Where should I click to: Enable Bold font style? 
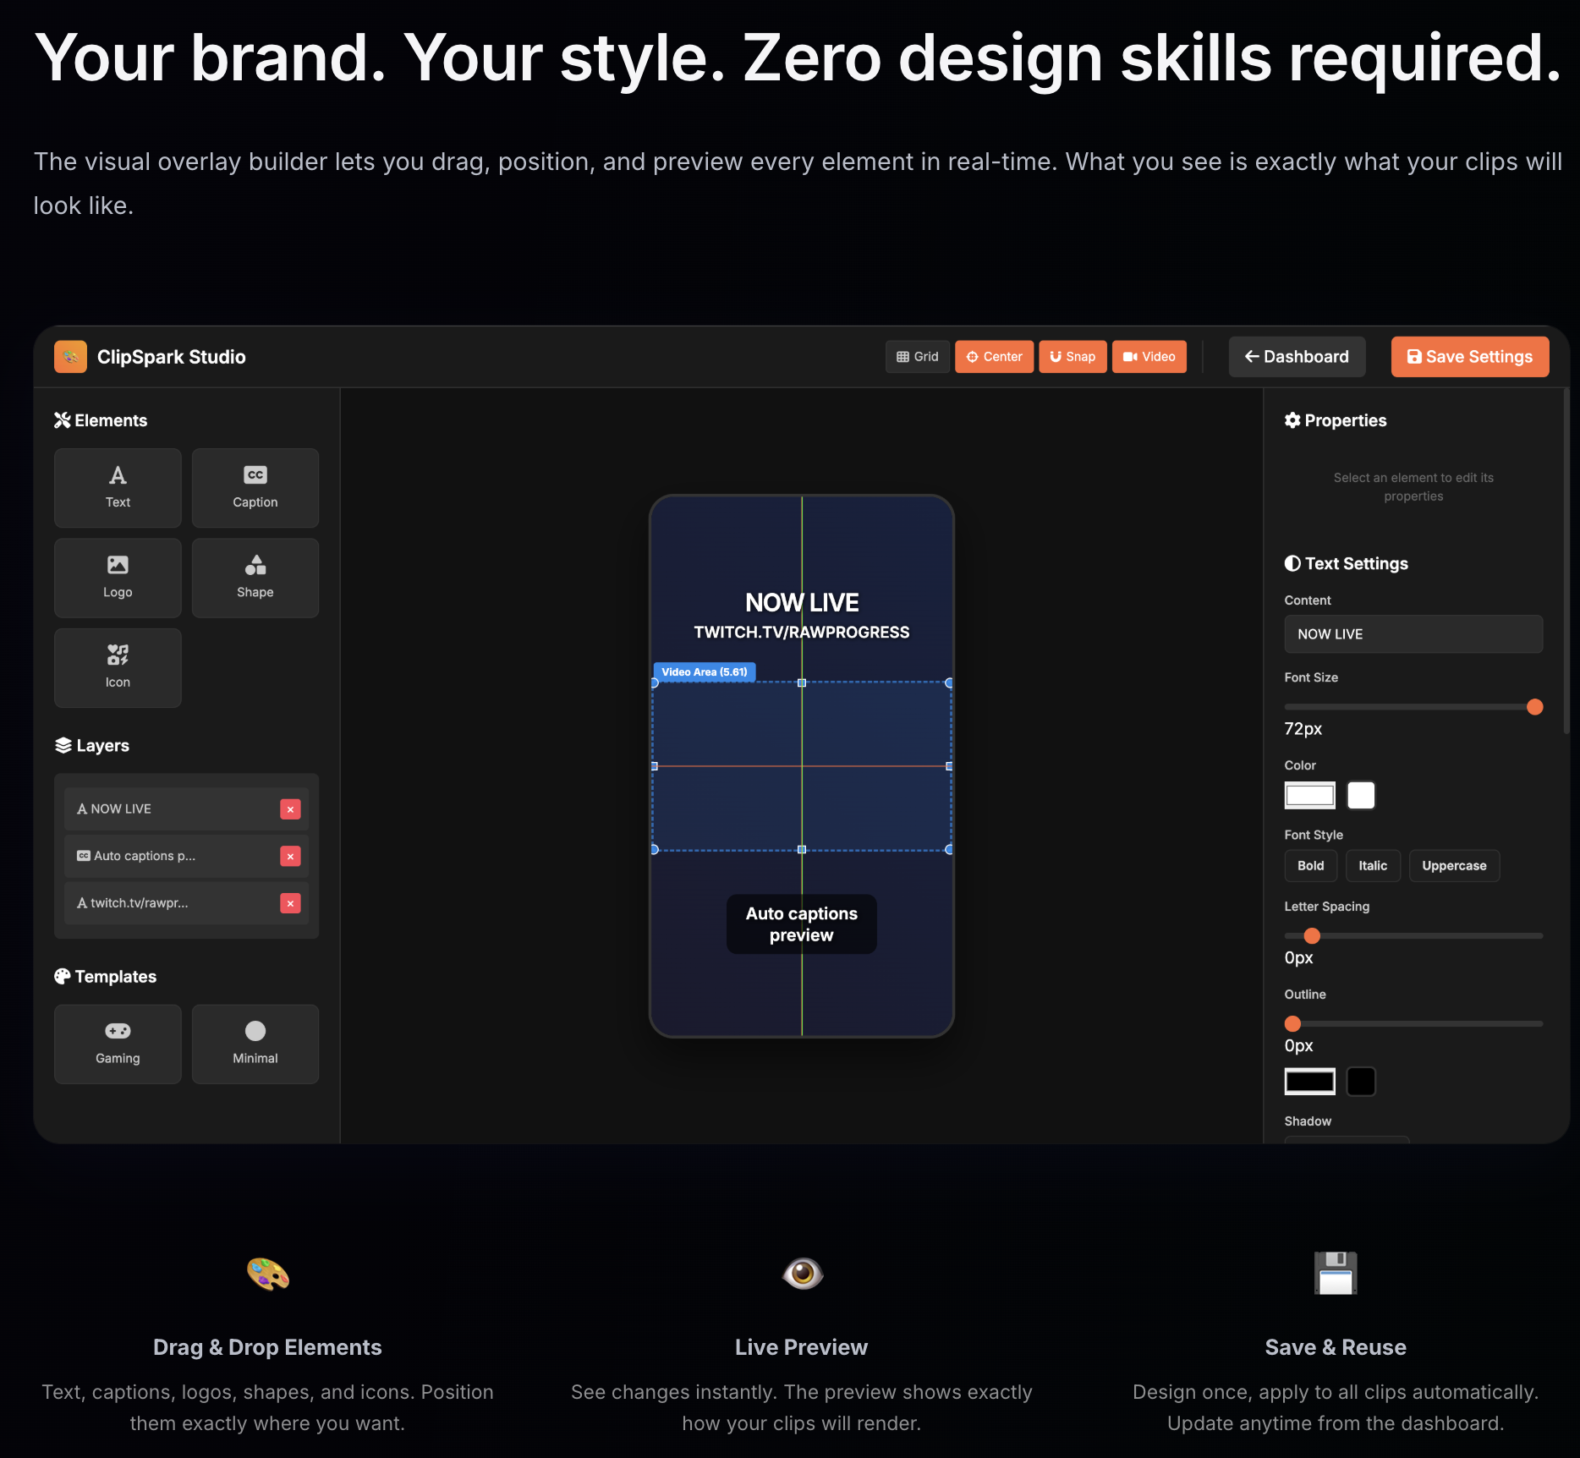pos(1310,865)
